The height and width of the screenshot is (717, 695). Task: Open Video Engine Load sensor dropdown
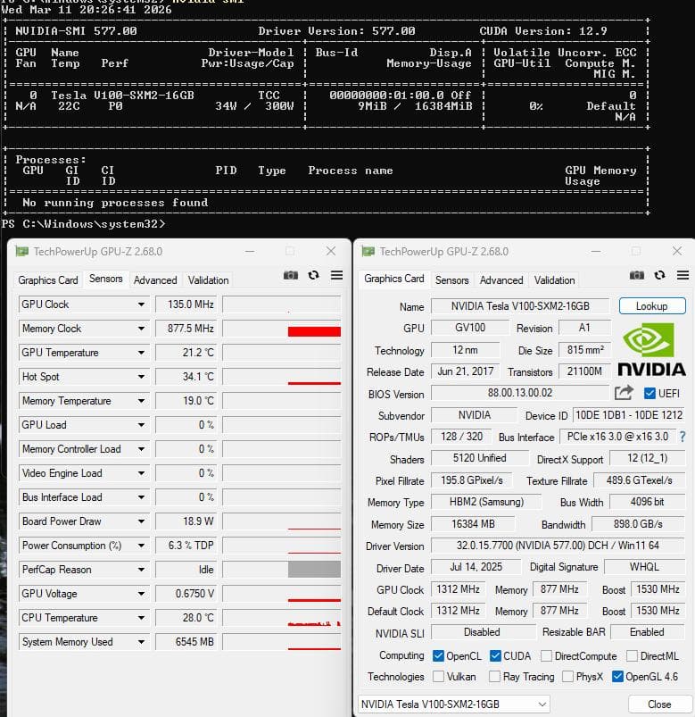tap(141, 473)
